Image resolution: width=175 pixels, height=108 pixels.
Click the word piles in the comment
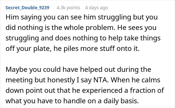[x=71, y=49]
